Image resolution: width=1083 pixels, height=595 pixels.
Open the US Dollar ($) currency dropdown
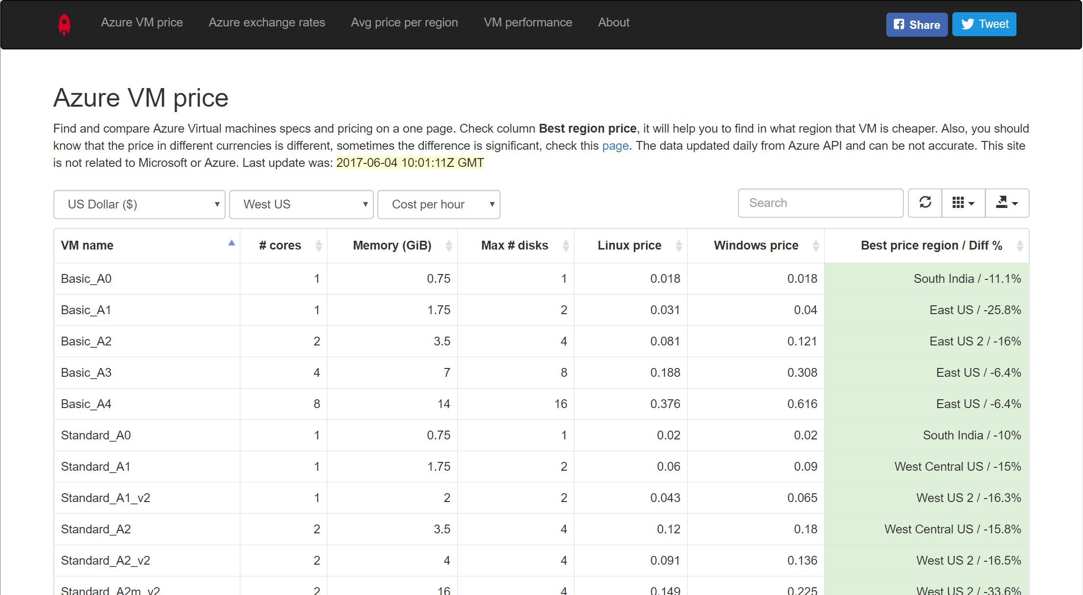pyautogui.click(x=139, y=205)
